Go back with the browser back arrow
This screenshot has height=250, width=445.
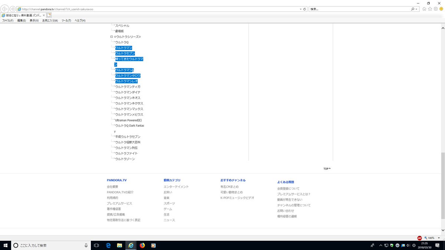(5, 9)
